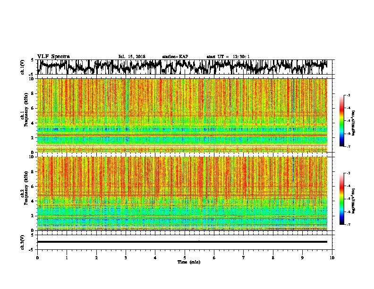Screen dimensions: 374x289
Task: Click time axis tick label "3"
Action: [x=126, y=258]
